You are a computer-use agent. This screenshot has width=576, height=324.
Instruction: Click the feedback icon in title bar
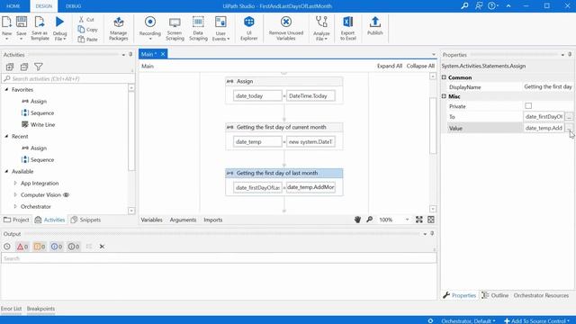[479, 6]
